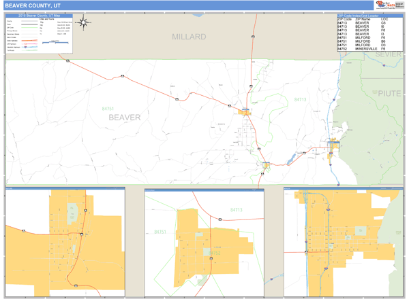Click grid location 'I6' in the ZIP index
Screen dimensions: 409x299
click(x=382, y=27)
